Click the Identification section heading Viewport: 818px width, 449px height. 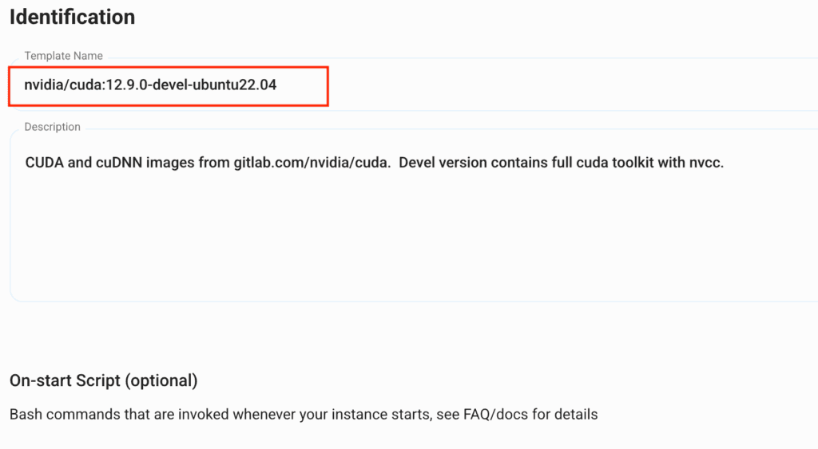(72, 17)
